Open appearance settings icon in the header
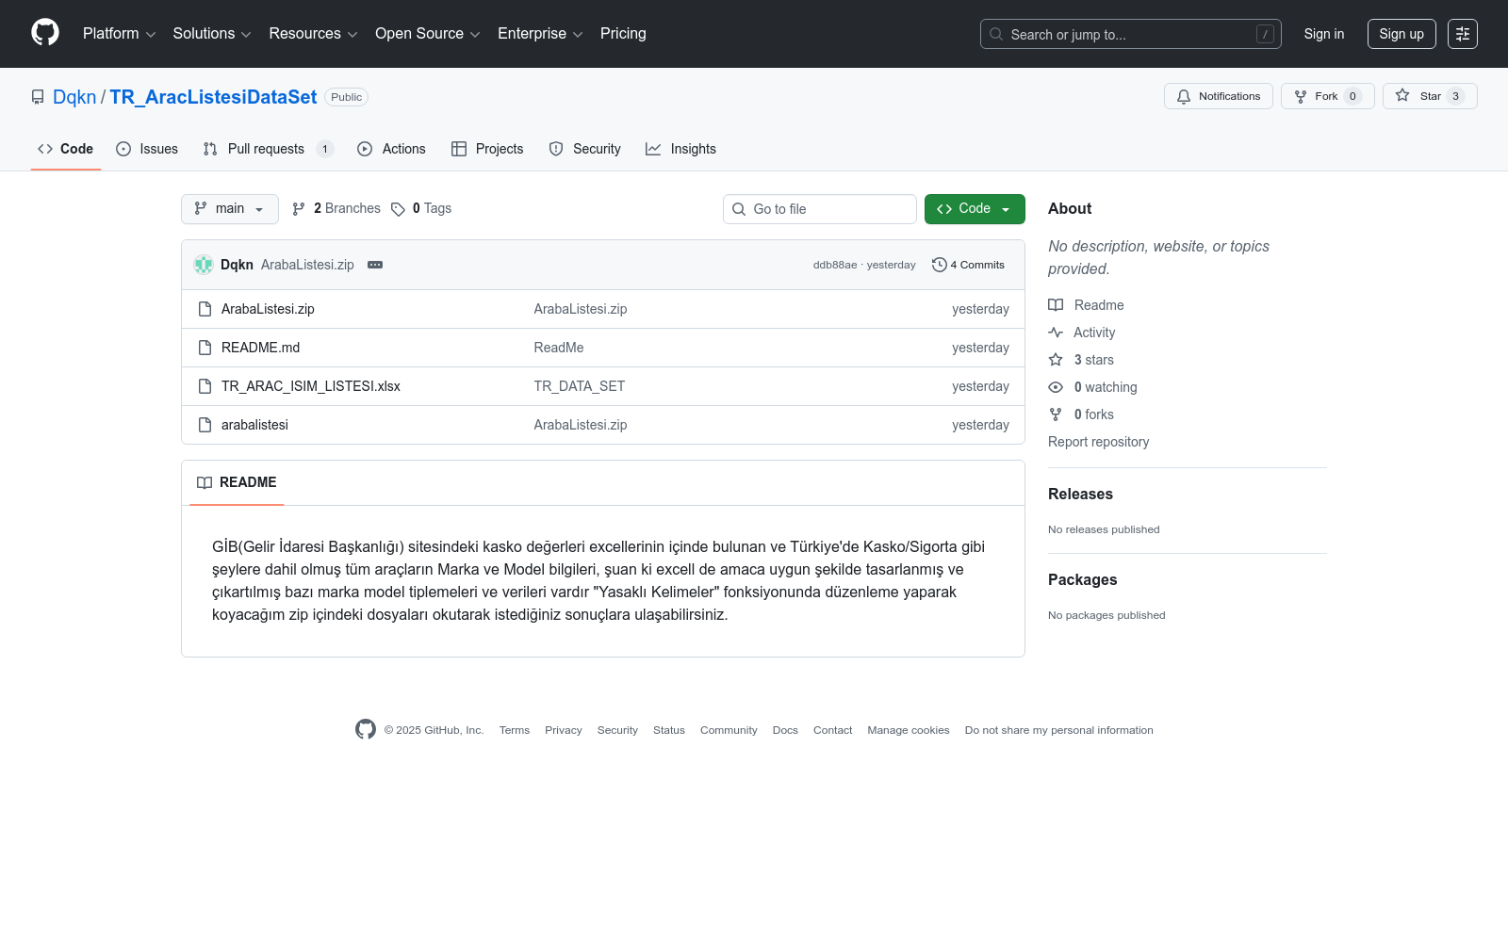1508x942 pixels. (x=1463, y=34)
